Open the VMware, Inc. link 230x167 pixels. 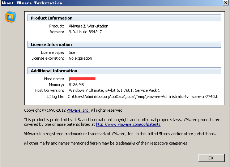[78, 110]
